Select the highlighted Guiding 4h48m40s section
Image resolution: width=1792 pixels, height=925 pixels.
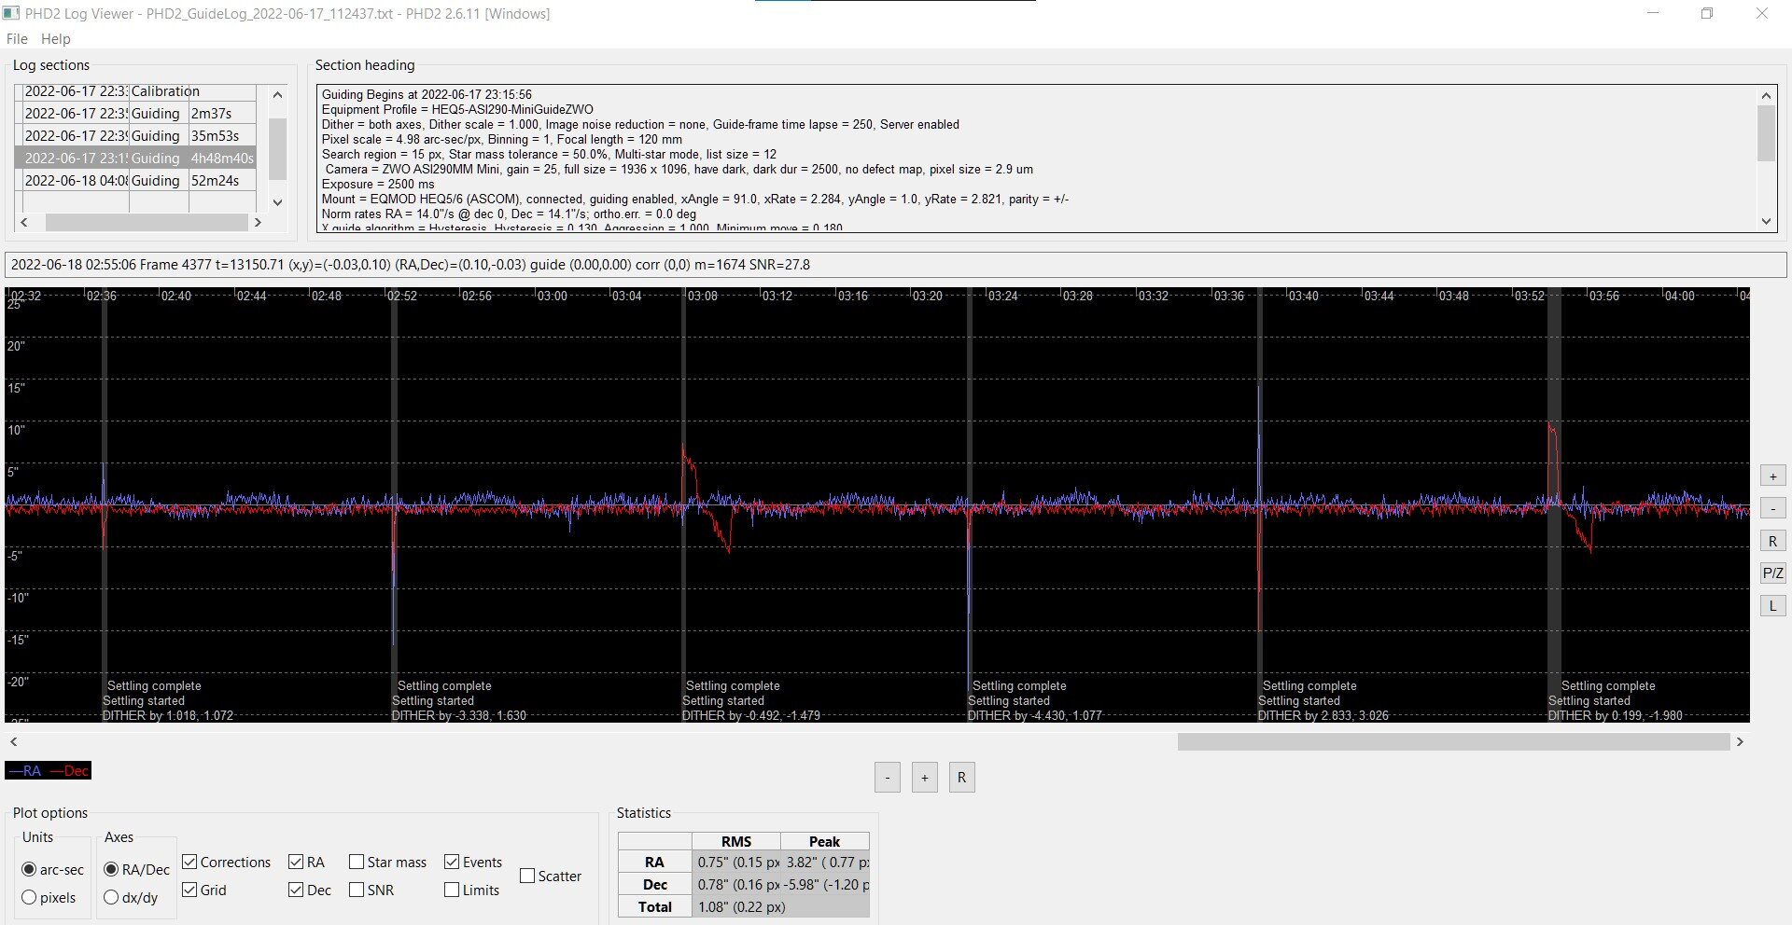coord(136,159)
